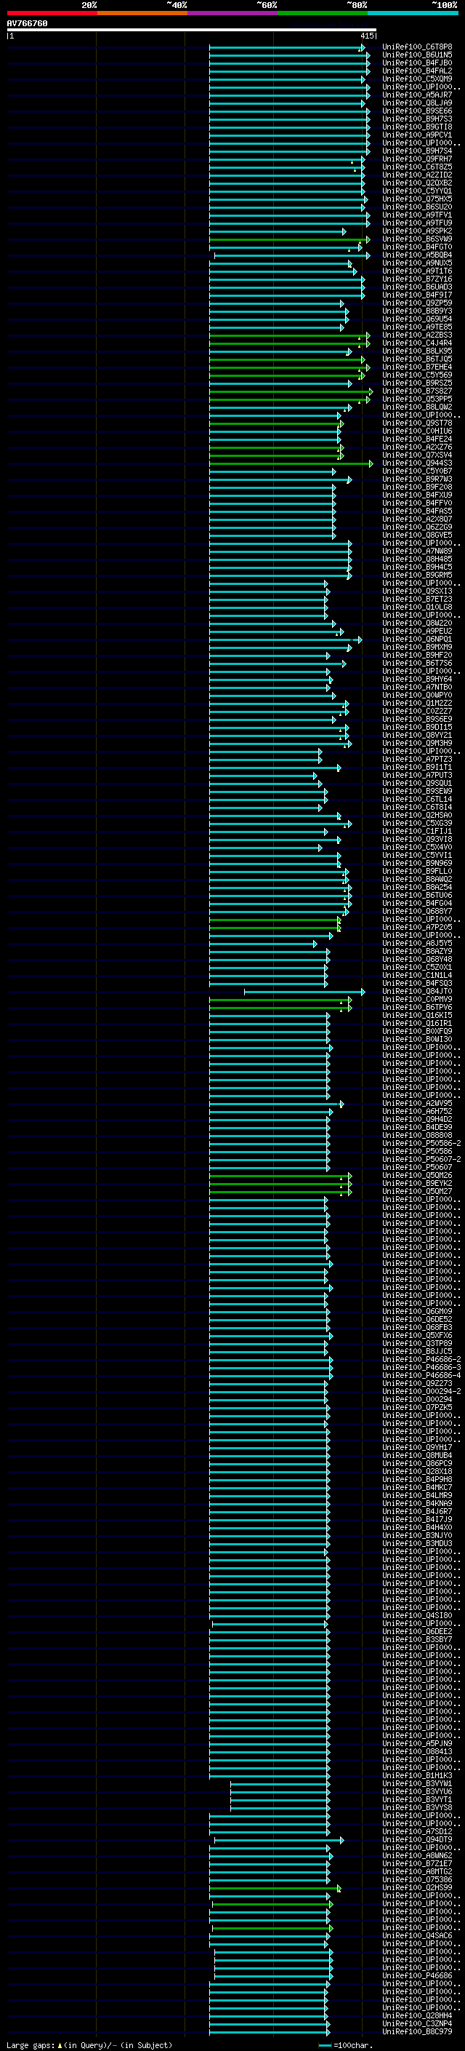The width and height of the screenshot is (465, 2051).
Task: Click the UniRef100_O88413 label
Action: (417, 1752)
